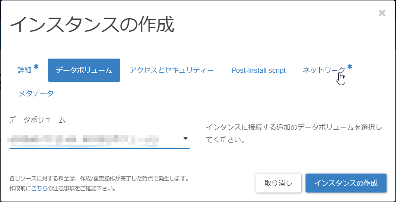Go to the Post-Install script tab
Viewport: 396px width, 202px height.
258,70
